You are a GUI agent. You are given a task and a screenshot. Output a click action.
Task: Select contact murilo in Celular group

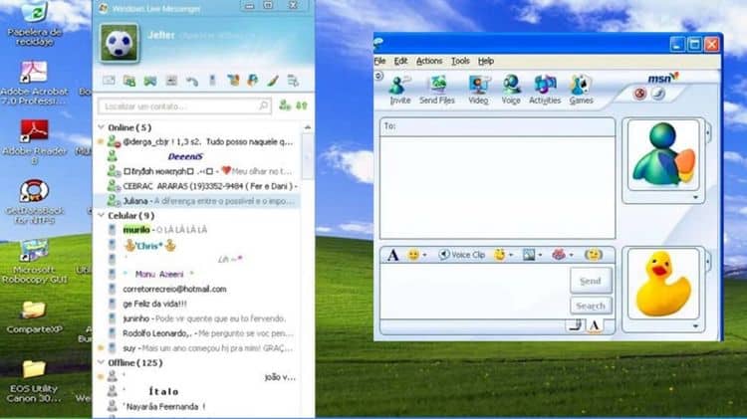point(197,230)
